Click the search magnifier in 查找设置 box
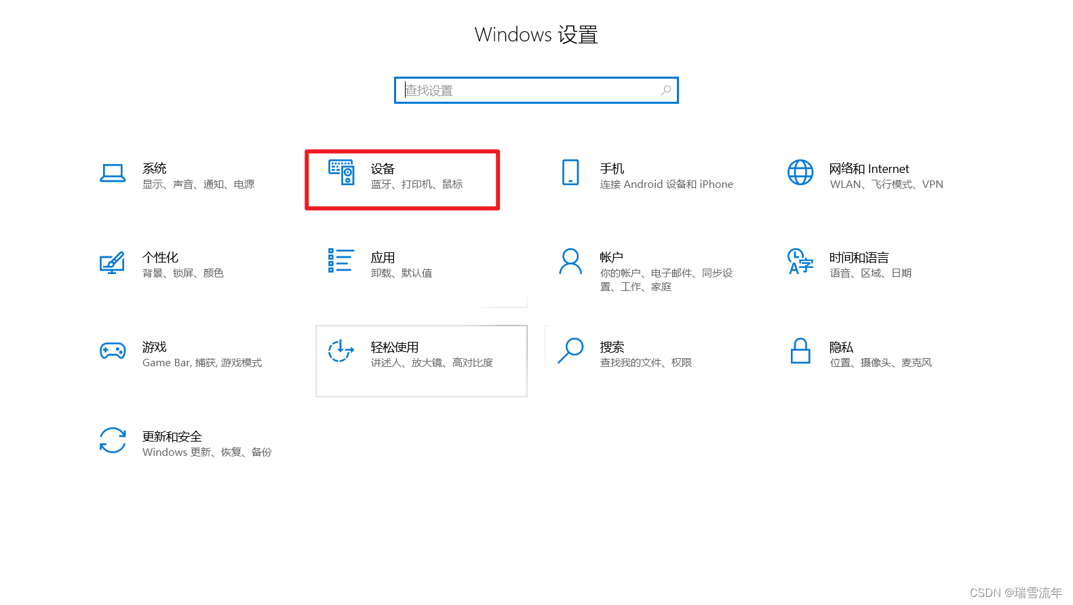Image resolution: width=1073 pixels, height=605 pixels. (666, 90)
